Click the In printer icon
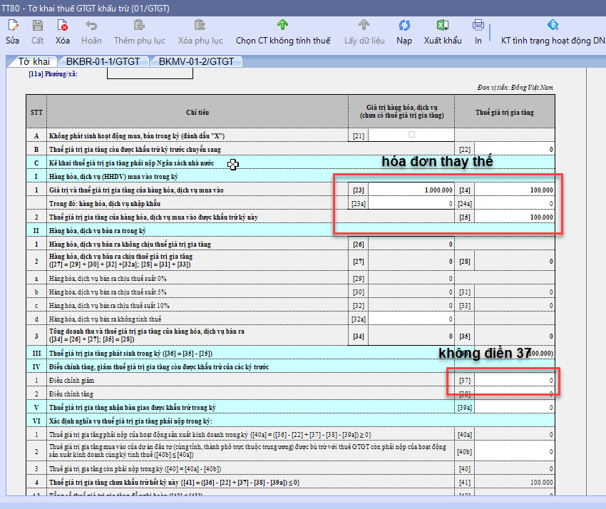The height and width of the screenshot is (509, 606). pyautogui.click(x=478, y=26)
